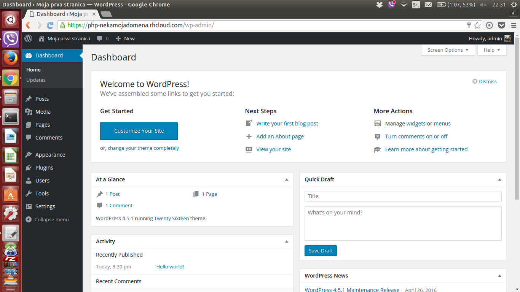Expand the Screen Options dropdown

click(448, 50)
